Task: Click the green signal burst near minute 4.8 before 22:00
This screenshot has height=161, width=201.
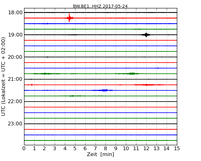Action: 73,96
